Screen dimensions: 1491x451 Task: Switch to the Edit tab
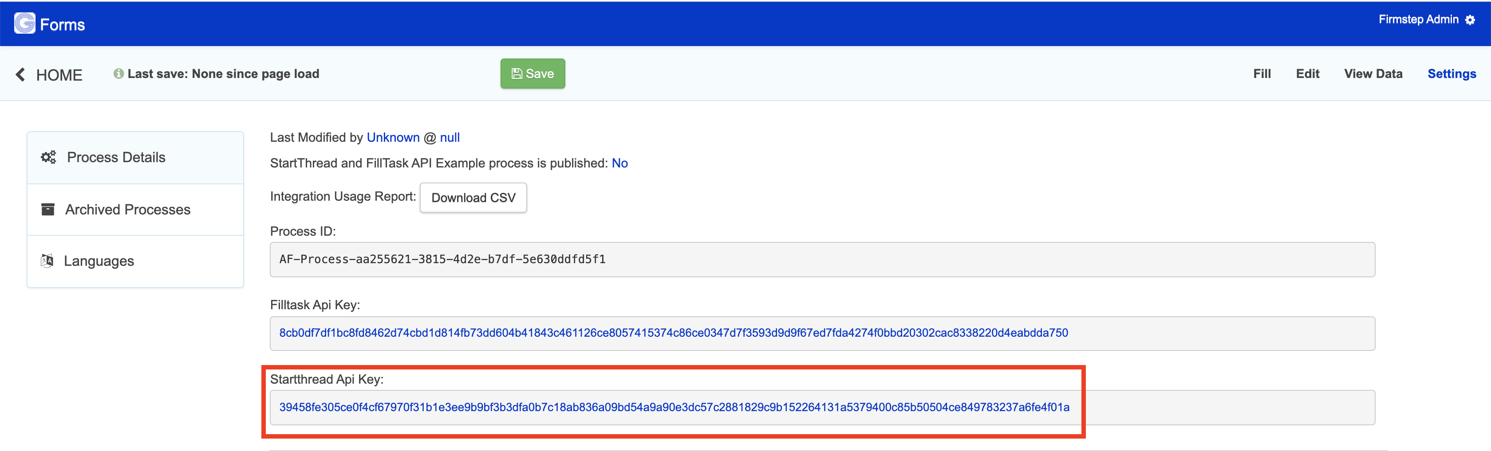click(x=1308, y=74)
